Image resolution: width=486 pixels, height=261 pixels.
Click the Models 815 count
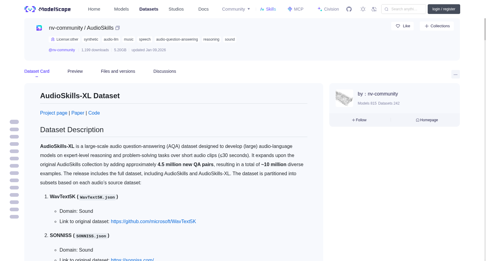(367, 103)
